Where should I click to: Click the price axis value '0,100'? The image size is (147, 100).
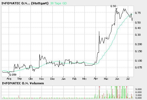tap(138, 61)
